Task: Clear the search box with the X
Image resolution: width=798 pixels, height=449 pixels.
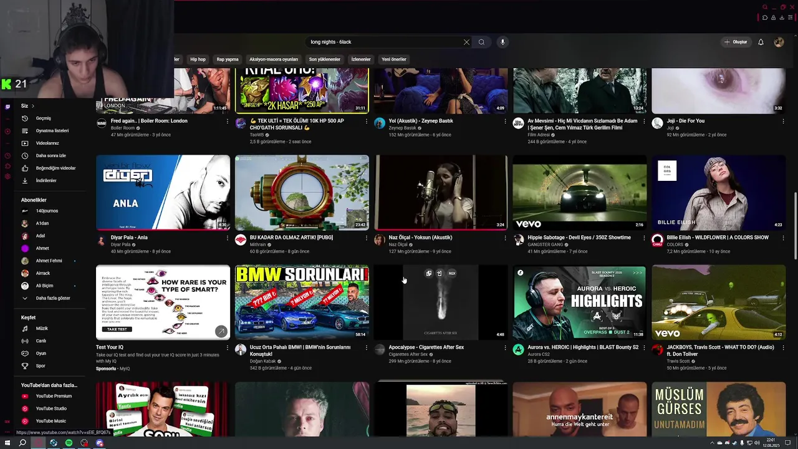Action: point(466,42)
